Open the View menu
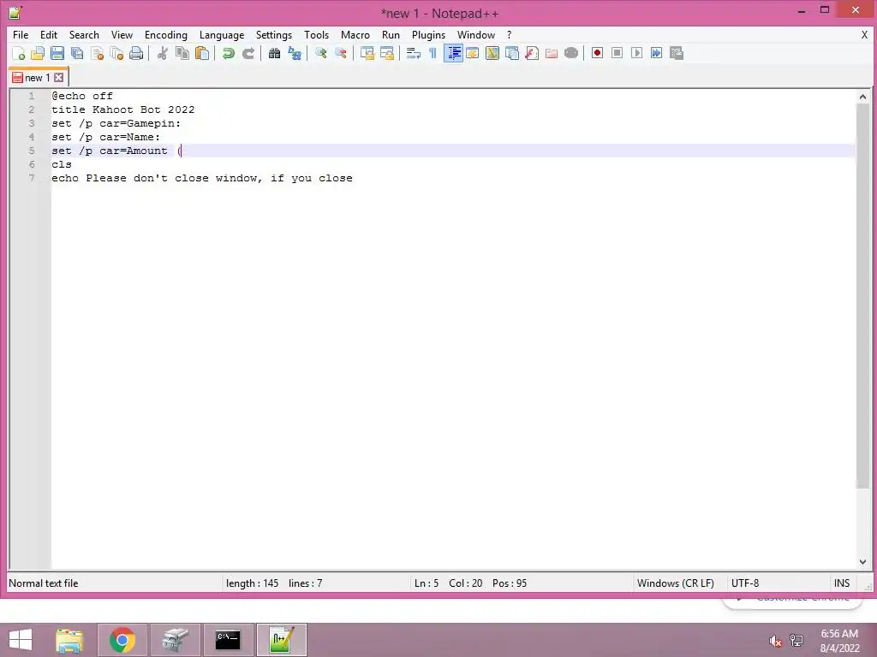This screenshot has height=657, width=877. [122, 34]
